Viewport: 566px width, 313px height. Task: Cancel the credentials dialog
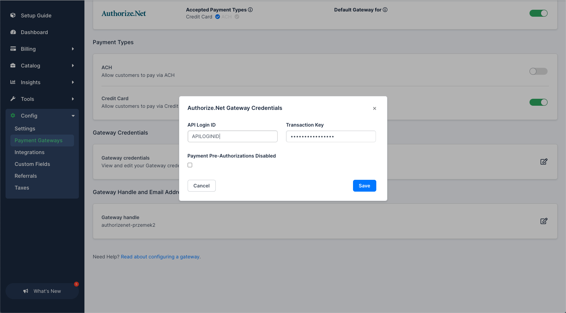pyautogui.click(x=202, y=186)
